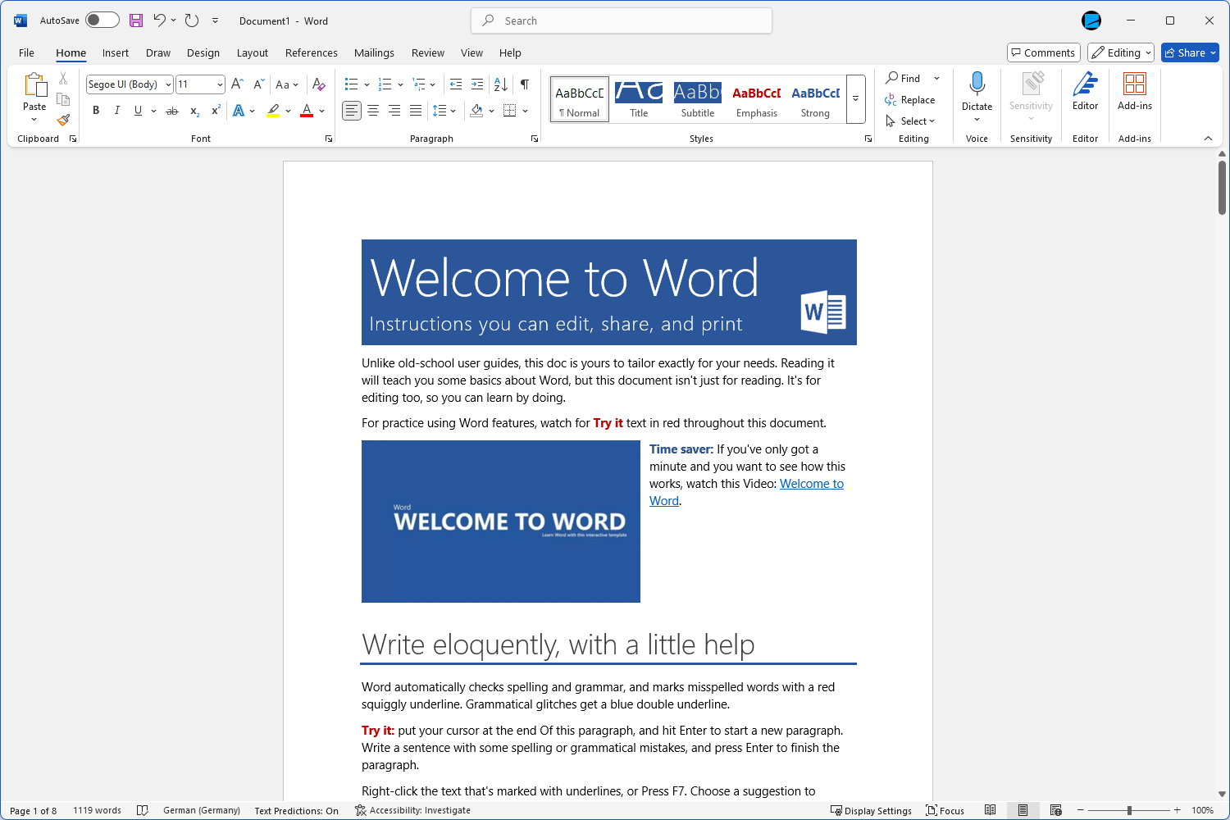1230x820 pixels.
Task: Open the Dictate voice tool
Action: pos(977,90)
